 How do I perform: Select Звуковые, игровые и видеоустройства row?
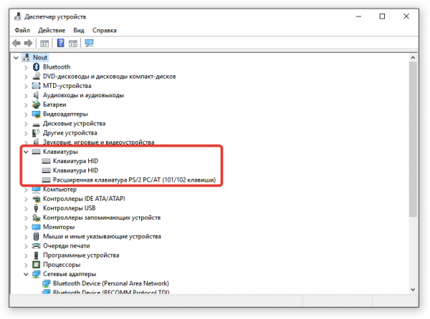[x=98, y=142]
